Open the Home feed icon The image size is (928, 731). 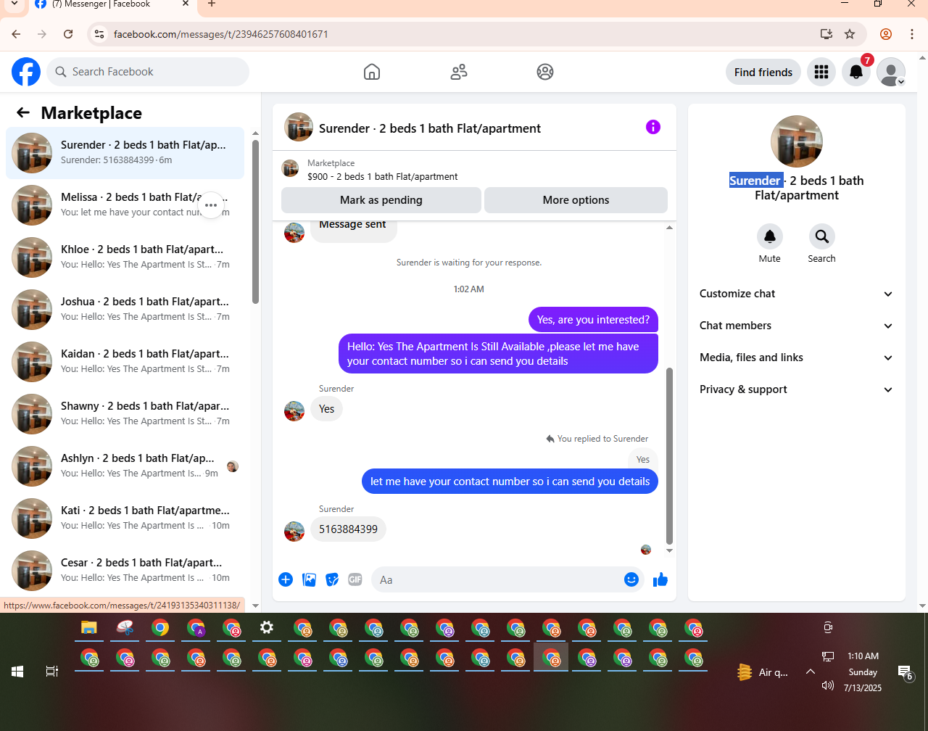pos(372,72)
